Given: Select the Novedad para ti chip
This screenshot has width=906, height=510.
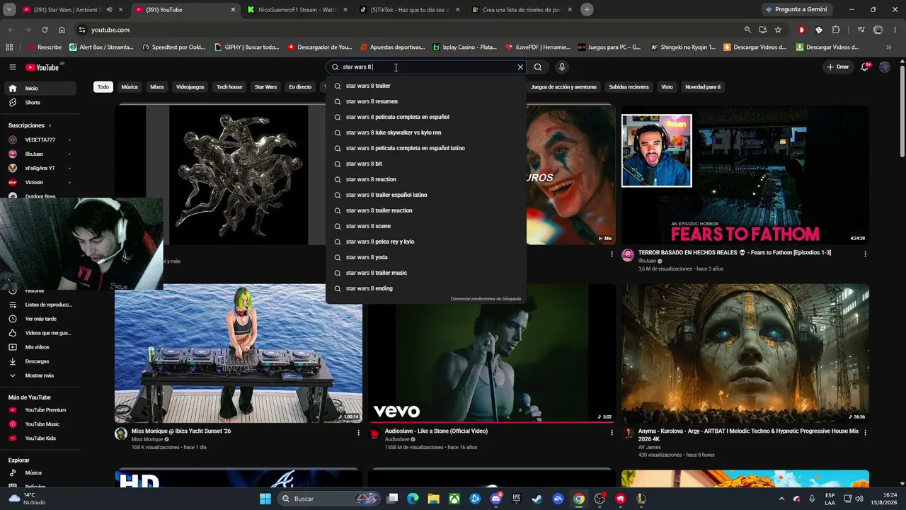Looking at the screenshot, I should pos(703,87).
